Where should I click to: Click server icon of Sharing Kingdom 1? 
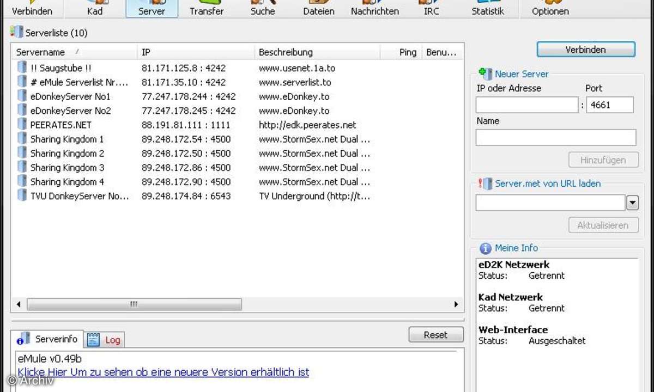tap(22, 139)
